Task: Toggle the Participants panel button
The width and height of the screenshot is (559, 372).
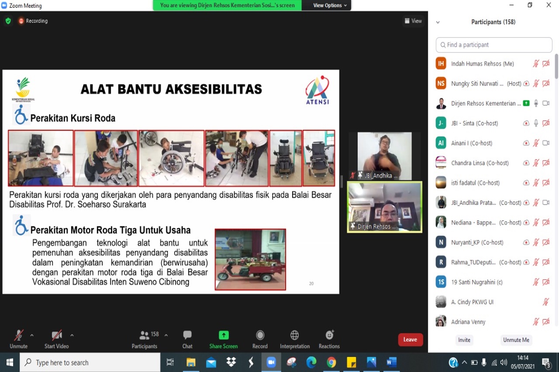Action: [x=145, y=339]
